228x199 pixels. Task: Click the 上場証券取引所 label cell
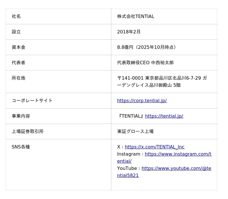[x=28, y=131]
